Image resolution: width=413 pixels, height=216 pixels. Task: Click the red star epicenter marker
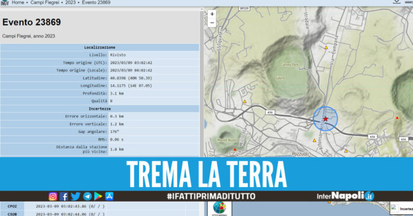tap(326, 119)
